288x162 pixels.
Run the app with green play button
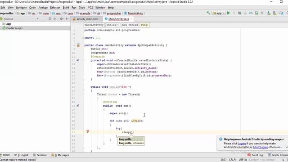[x=229, y=13]
